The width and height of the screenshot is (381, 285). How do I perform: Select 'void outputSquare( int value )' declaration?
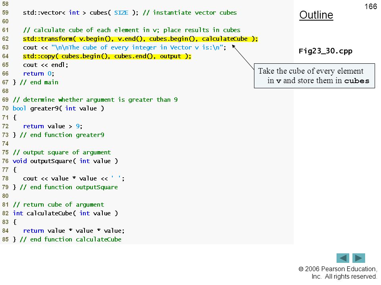(65, 161)
